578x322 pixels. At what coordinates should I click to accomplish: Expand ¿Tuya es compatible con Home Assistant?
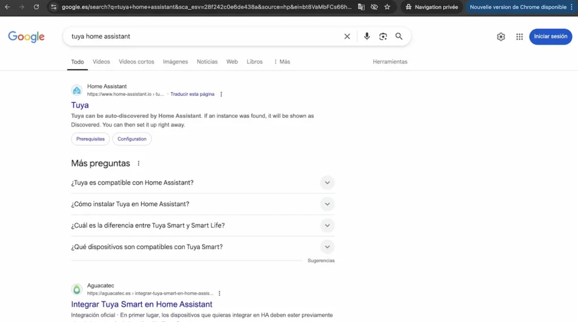coord(203,183)
